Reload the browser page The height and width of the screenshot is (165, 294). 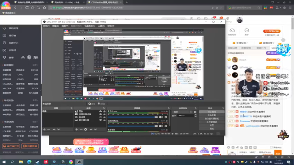point(27,8)
